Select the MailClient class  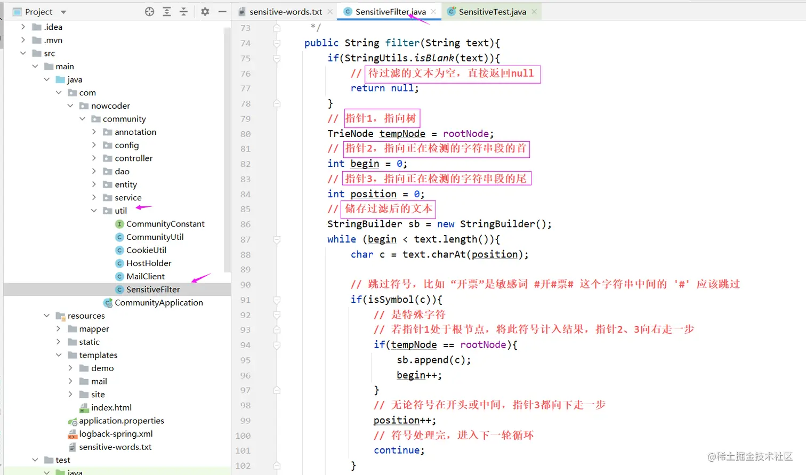tap(146, 276)
